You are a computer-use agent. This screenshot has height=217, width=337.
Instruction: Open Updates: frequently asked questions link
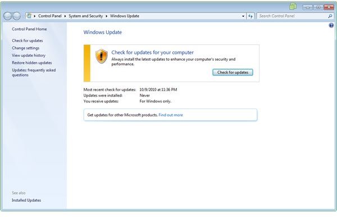click(x=34, y=73)
